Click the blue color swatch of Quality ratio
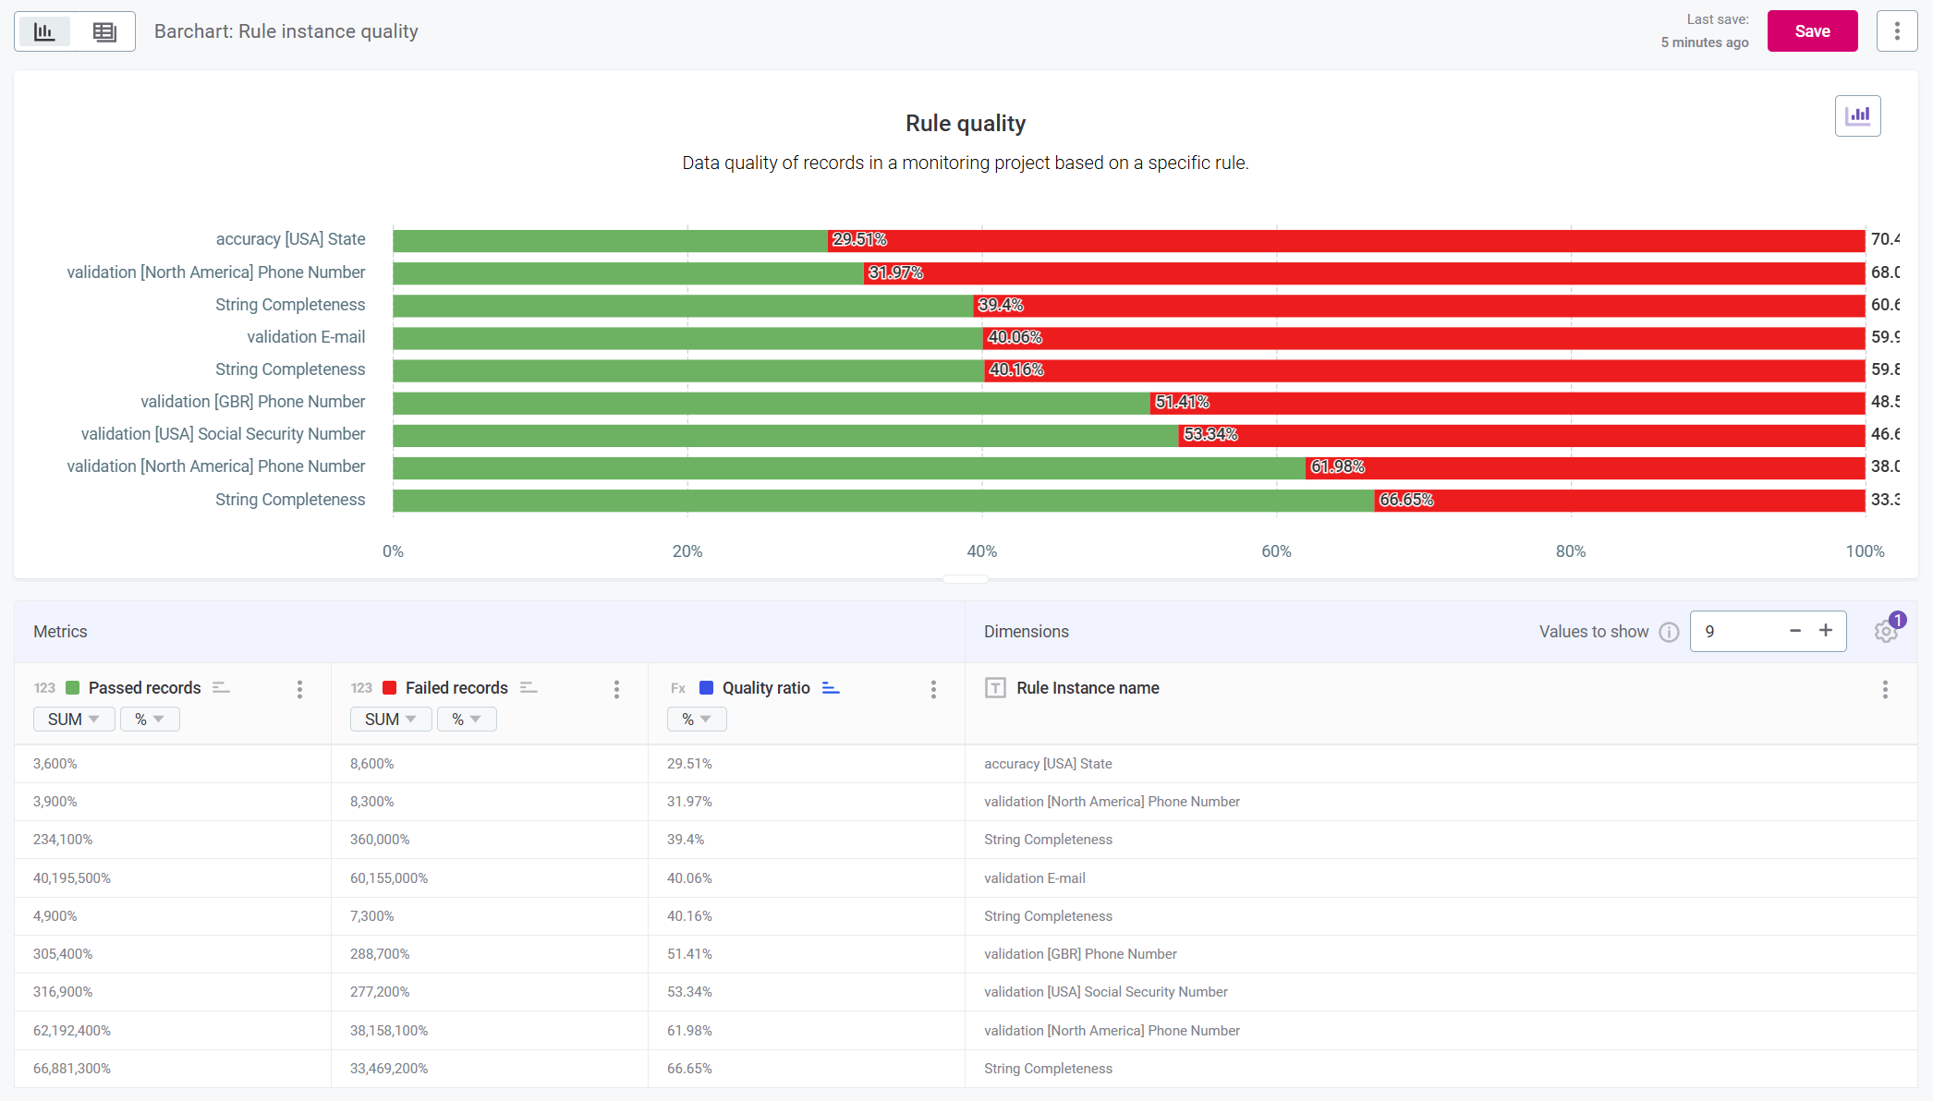Viewport: 1933px width, 1101px height. tap(706, 687)
